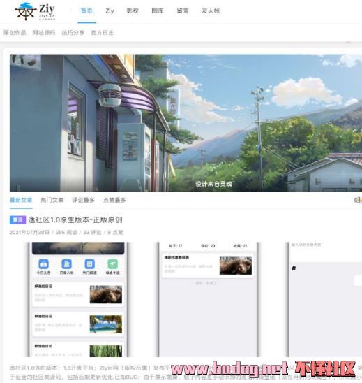Open the 影视 navigation item
The image size is (362, 383).
(x=133, y=10)
